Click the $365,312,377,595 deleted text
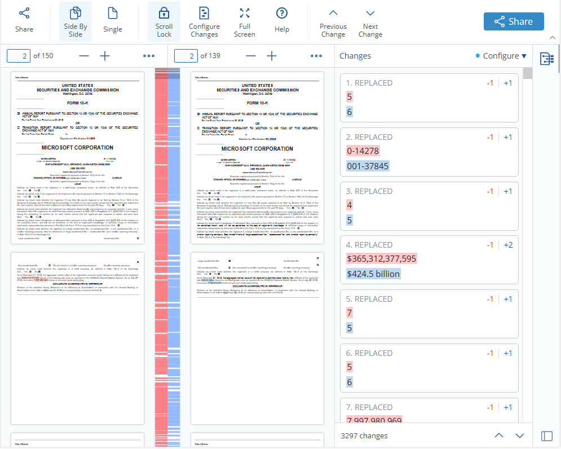 click(381, 259)
